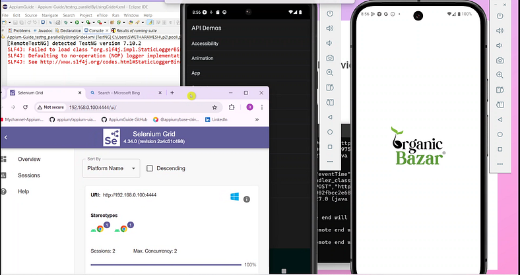Open Eclipse Project menu
Image resolution: width=520 pixels, height=275 pixels.
pyautogui.click(x=86, y=15)
